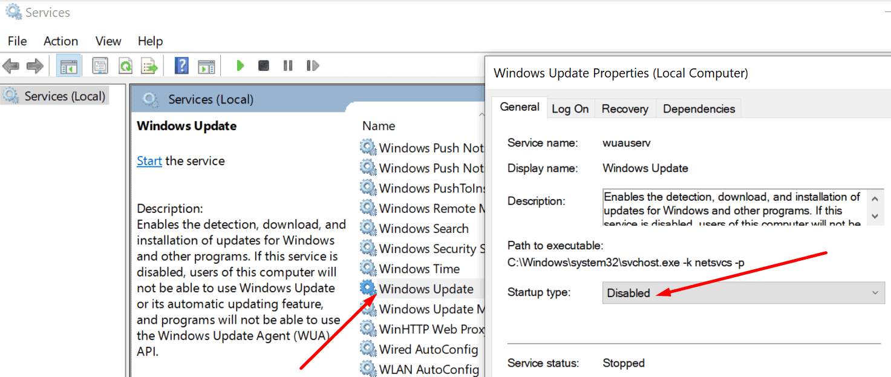Sort services by the Name column header
891x377 pixels.
tap(379, 126)
